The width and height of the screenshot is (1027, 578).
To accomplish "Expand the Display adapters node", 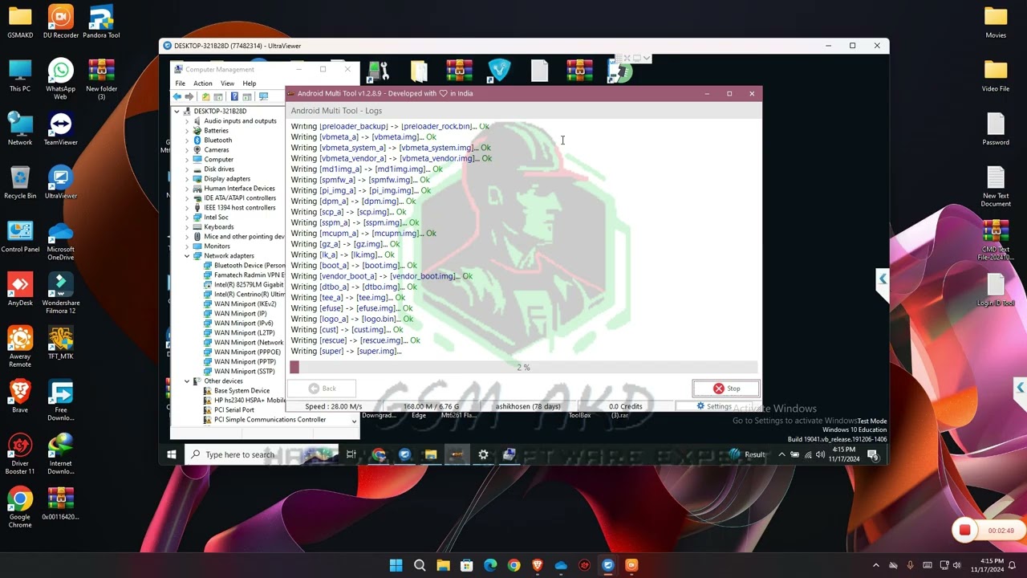I will [x=187, y=179].
